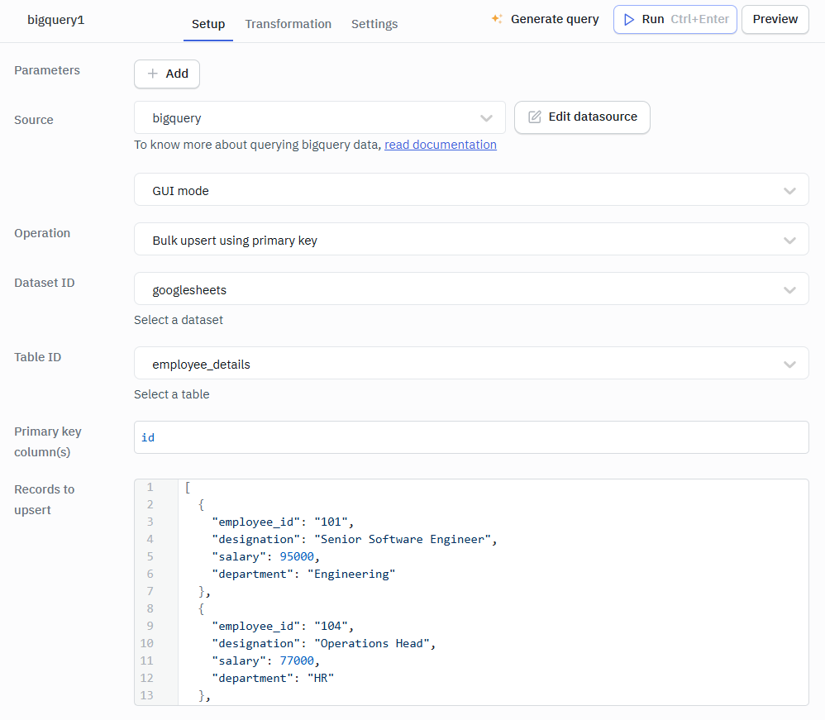This screenshot has height=720, width=825.
Task: Click the Dataset ID label
Action: [44, 283]
